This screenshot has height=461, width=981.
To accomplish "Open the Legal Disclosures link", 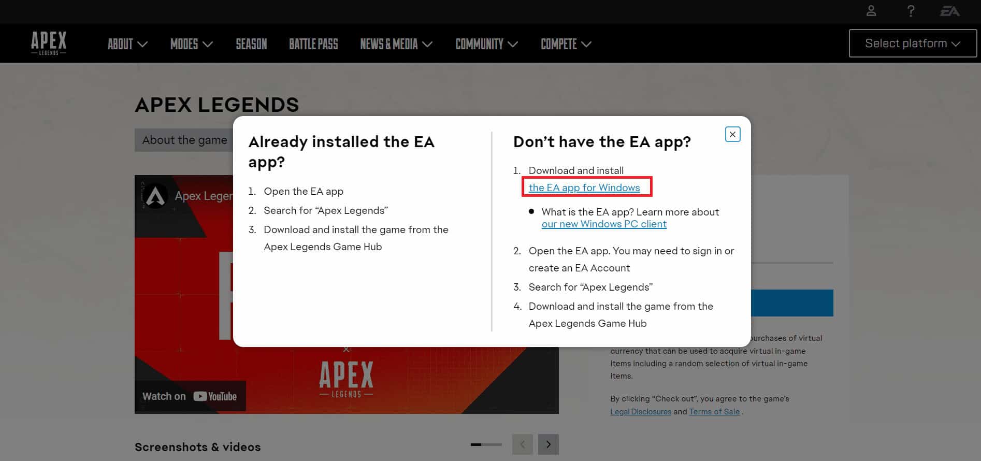I will [x=641, y=412].
